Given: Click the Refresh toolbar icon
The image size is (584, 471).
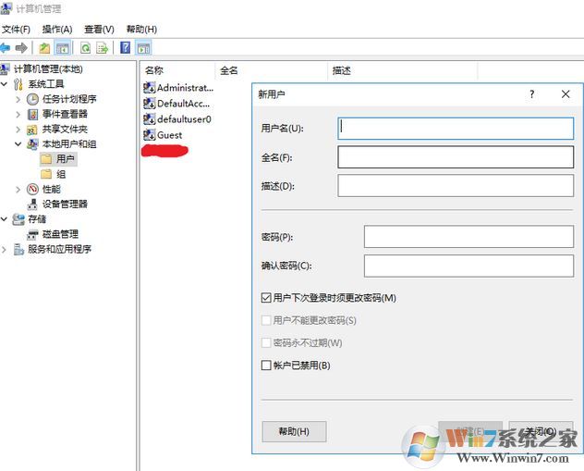Looking at the screenshot, I should pos(85,48).
